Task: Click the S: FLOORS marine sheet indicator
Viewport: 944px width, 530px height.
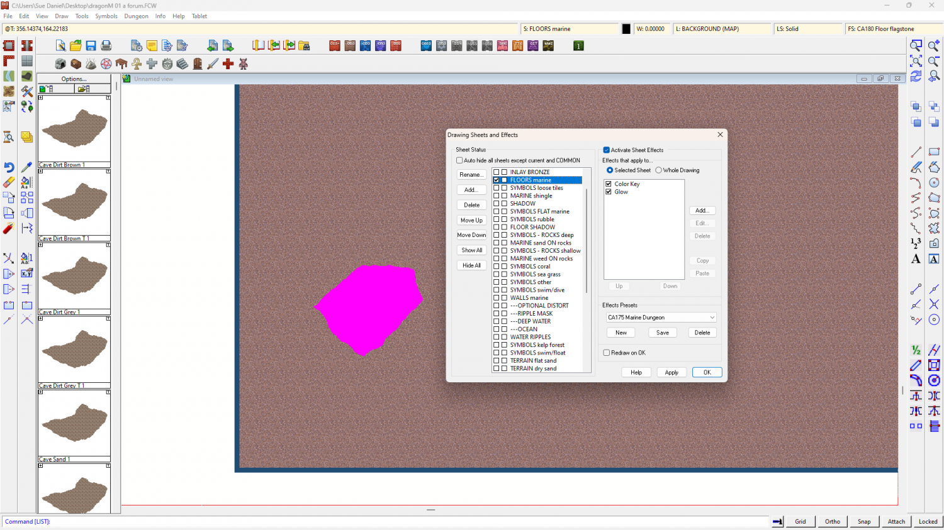Action: 570,29
